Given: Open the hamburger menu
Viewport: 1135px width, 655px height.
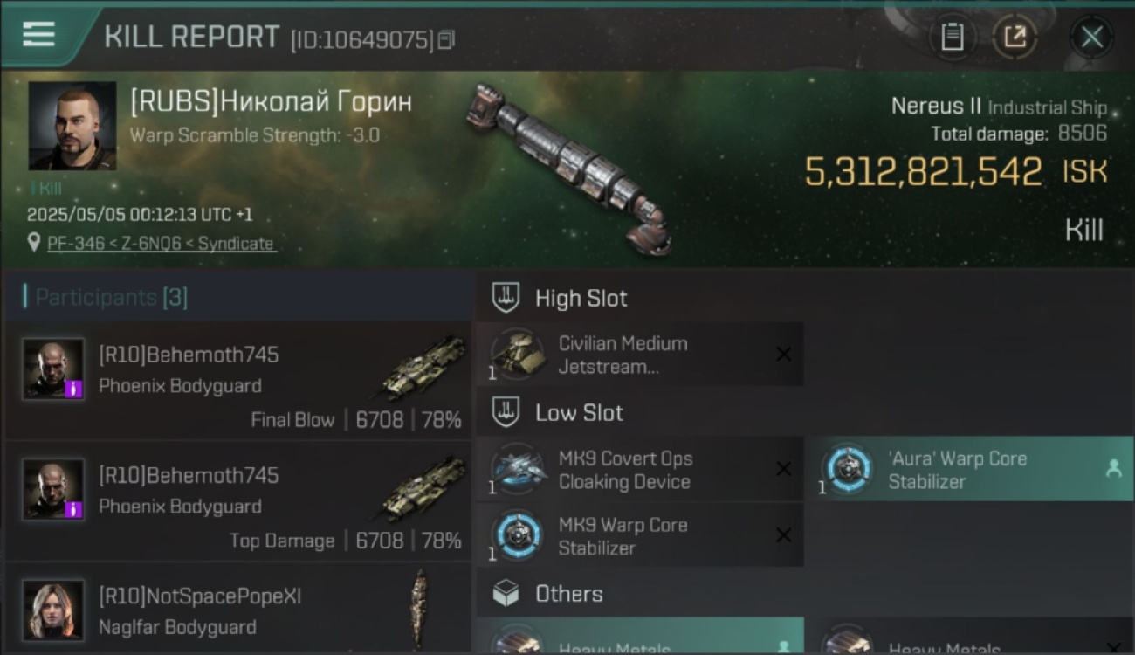Looking at the screenshot, I should coord(38,34).
